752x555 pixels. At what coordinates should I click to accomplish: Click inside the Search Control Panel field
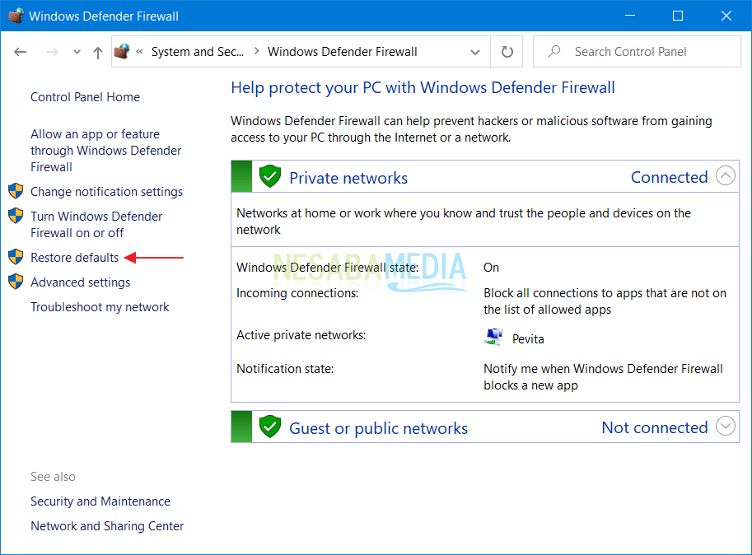pyautogui.click(x=638, y=51)
